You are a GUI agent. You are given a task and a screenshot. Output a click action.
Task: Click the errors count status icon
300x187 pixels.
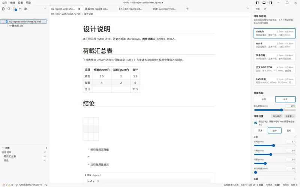(x=5, y=185)
